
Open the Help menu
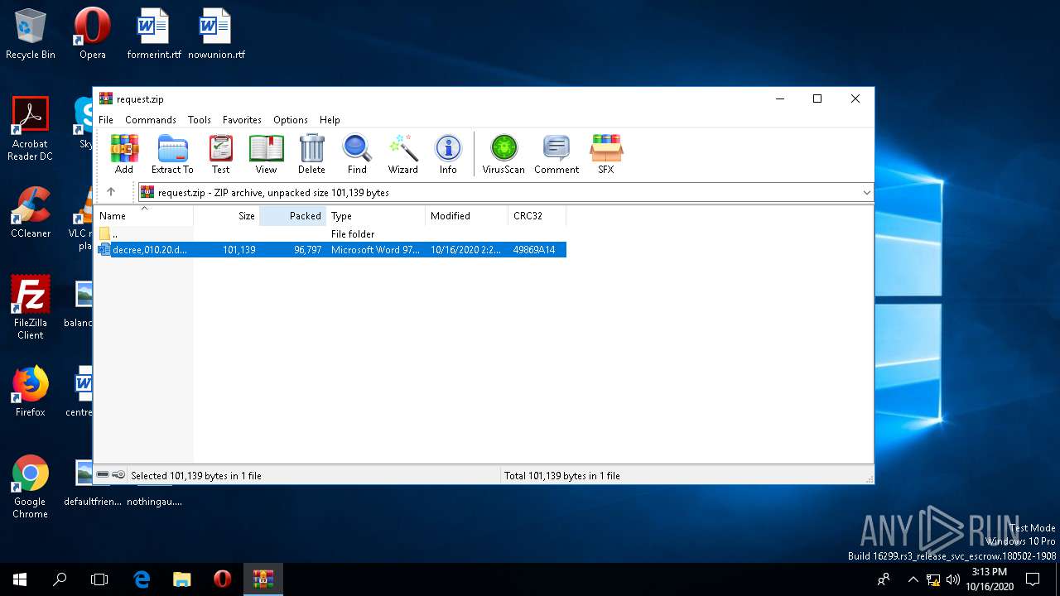(x=330, y=120)
